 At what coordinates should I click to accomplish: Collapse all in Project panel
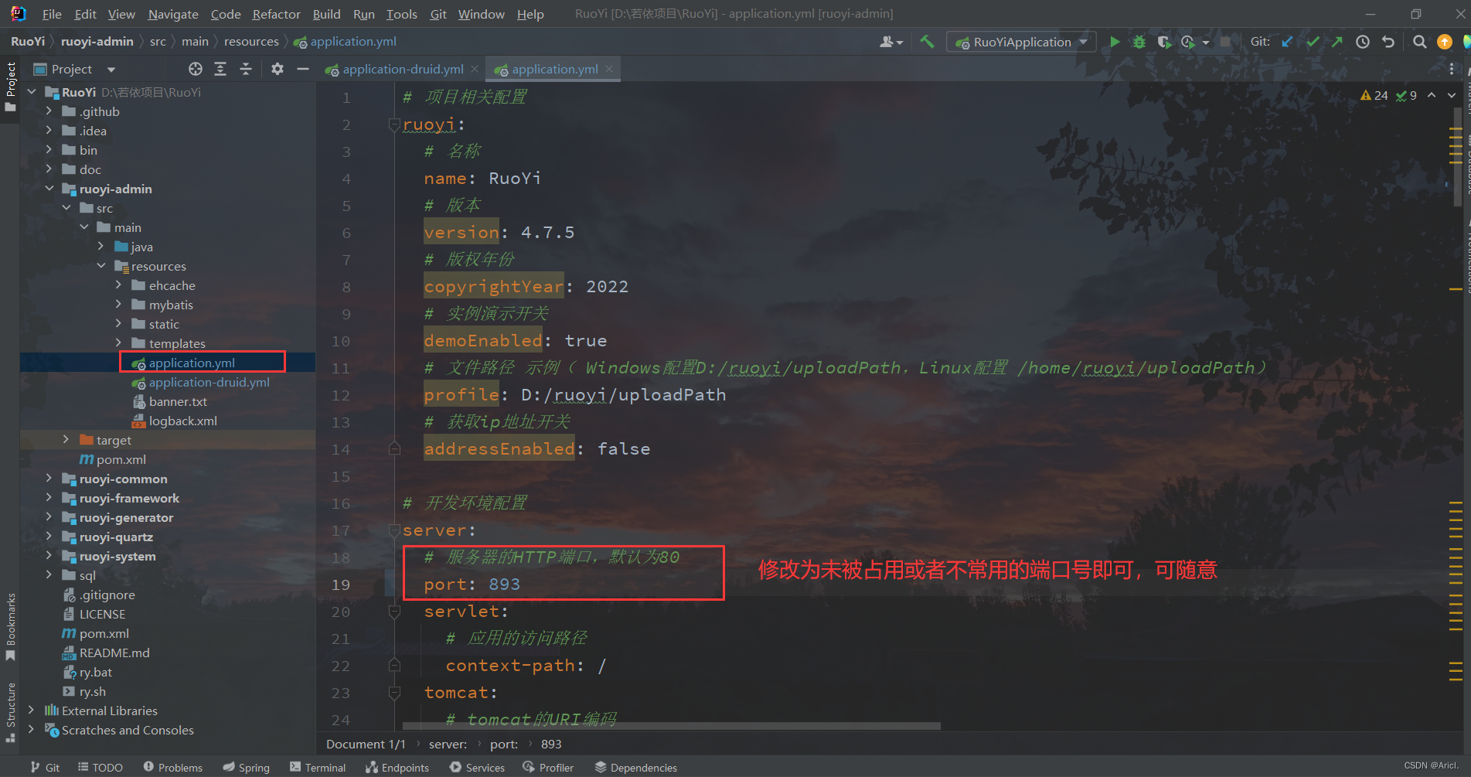click(246, 69)
